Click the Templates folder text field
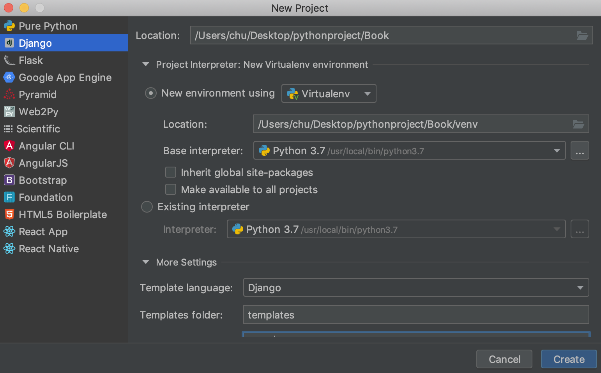Viewport: 601px width, 373px height. 415,315
